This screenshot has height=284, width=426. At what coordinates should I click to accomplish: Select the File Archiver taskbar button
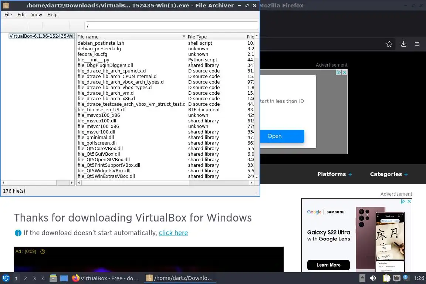click(x=180, y=278)
